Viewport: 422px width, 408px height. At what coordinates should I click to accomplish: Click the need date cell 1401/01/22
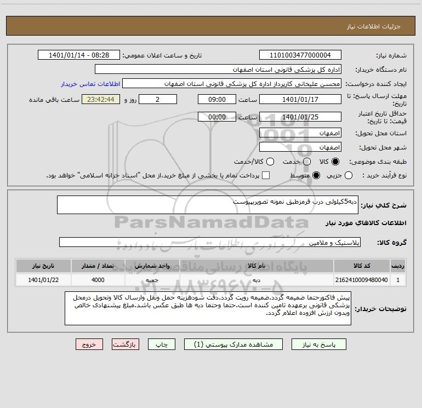[x=43, y=280]
